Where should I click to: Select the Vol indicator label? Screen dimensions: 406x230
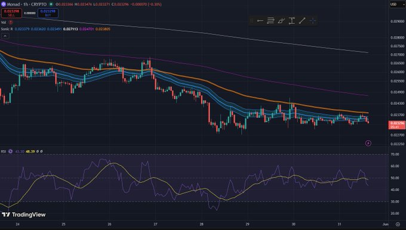4,23
